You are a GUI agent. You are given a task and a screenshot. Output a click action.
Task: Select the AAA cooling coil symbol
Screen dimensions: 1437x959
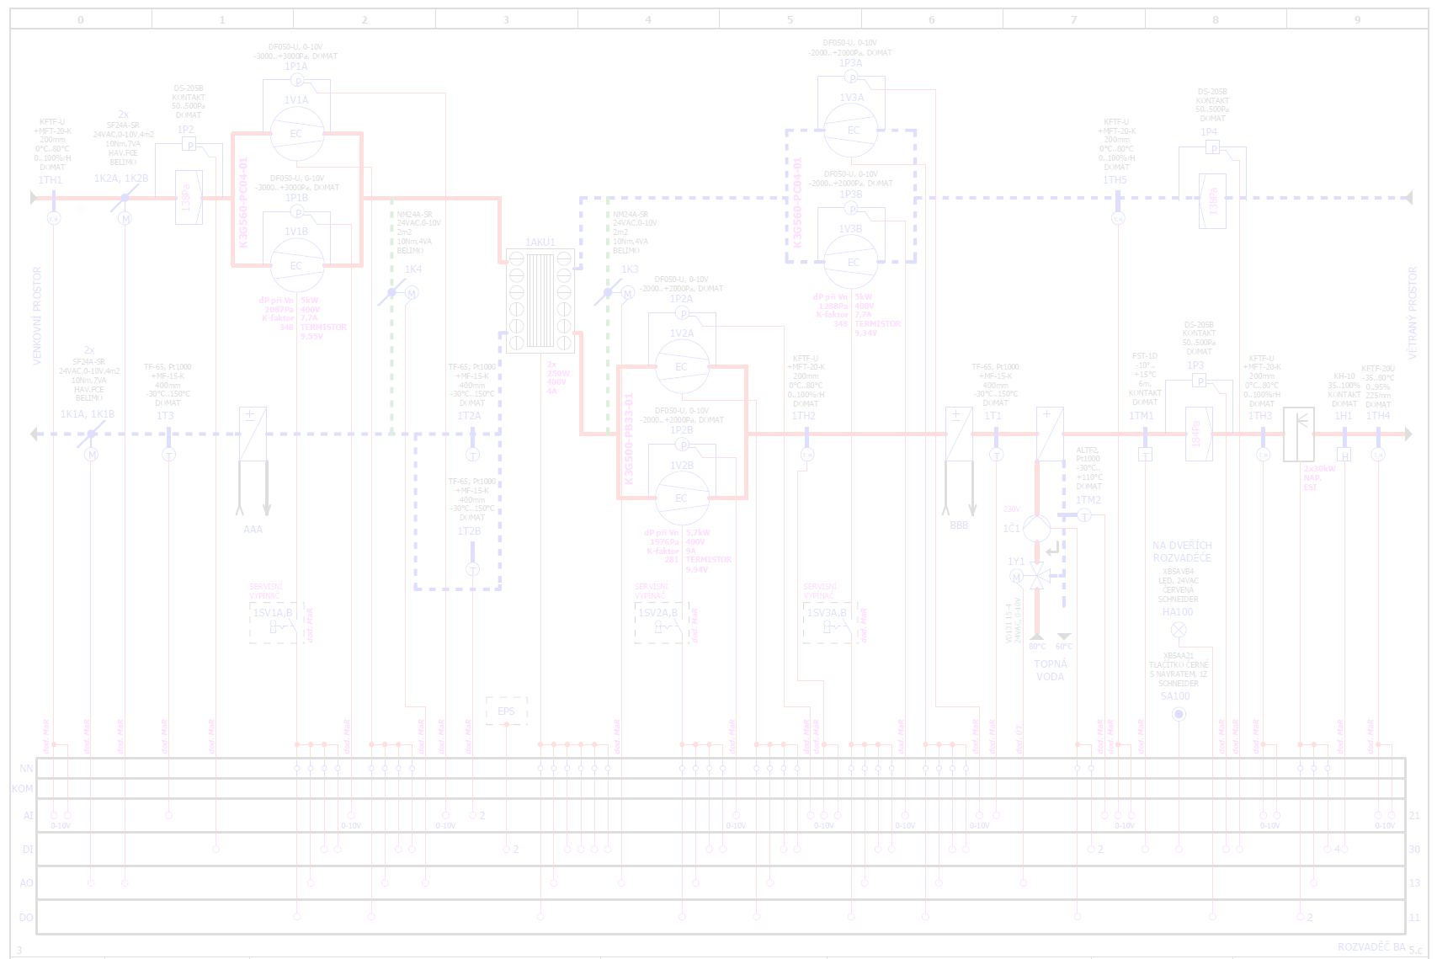[x=253, y=434]
